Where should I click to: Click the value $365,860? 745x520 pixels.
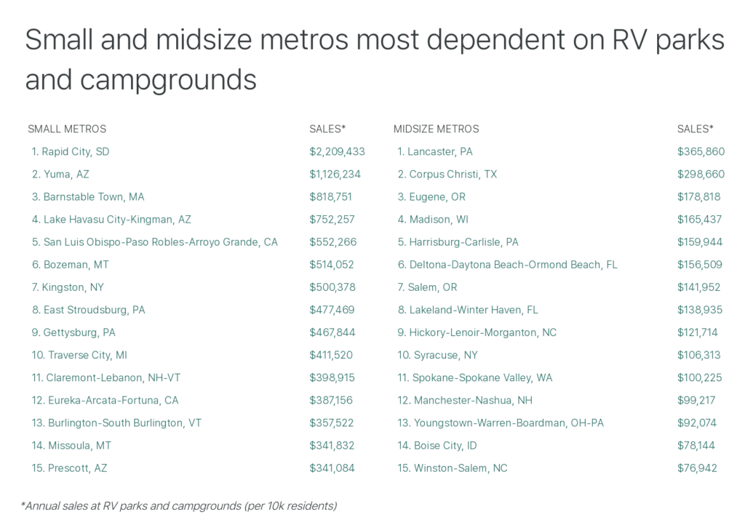pos(701,151)
